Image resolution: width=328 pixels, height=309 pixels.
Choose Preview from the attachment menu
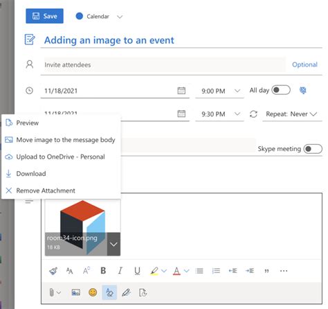coord(61,123)
